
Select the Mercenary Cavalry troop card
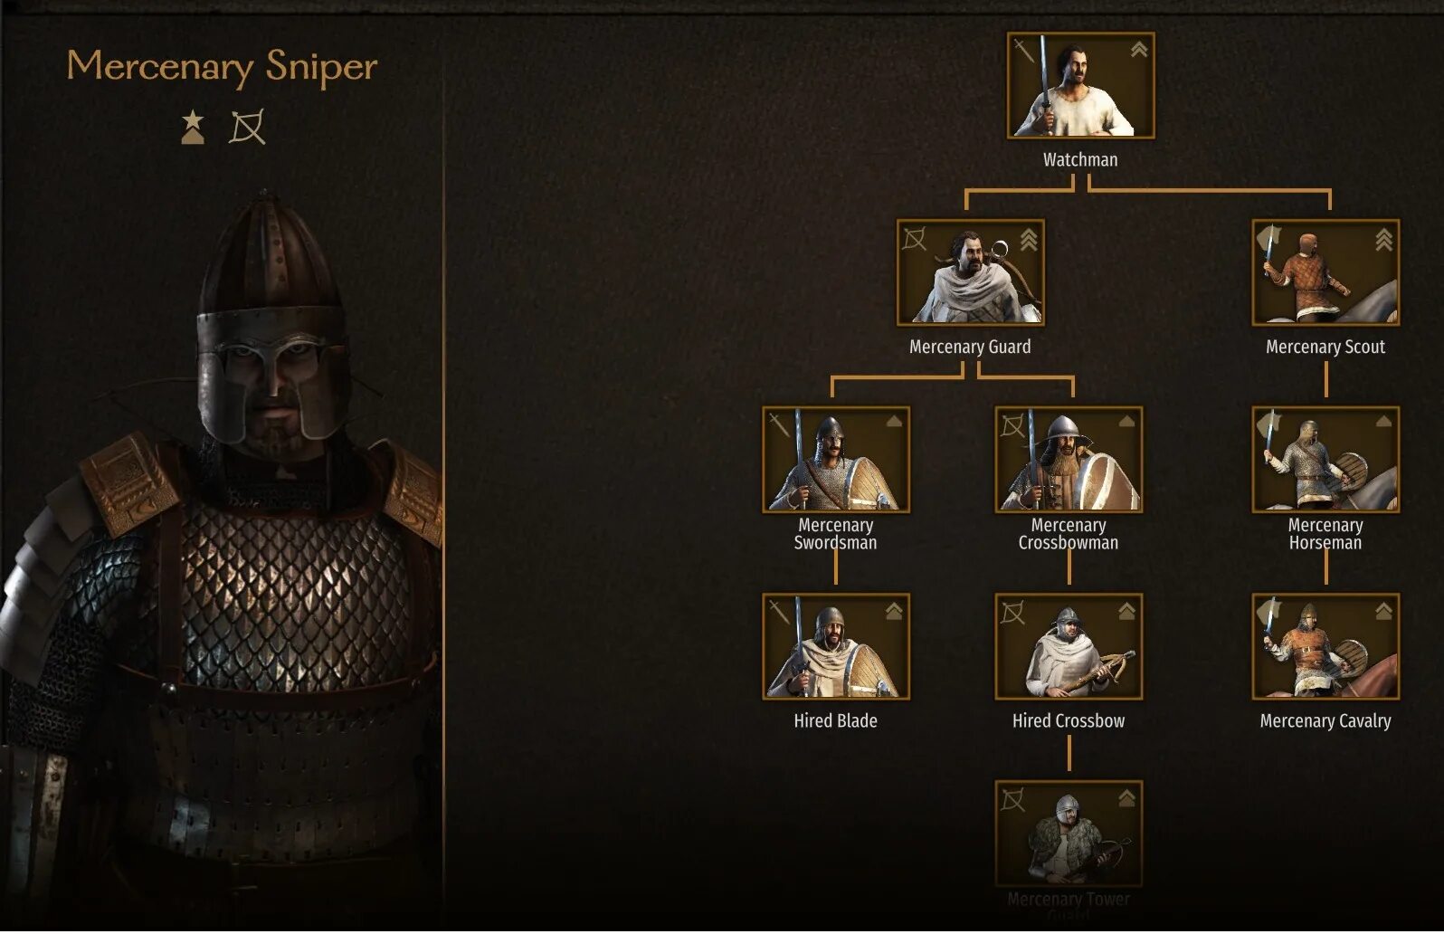[1325, 647]
